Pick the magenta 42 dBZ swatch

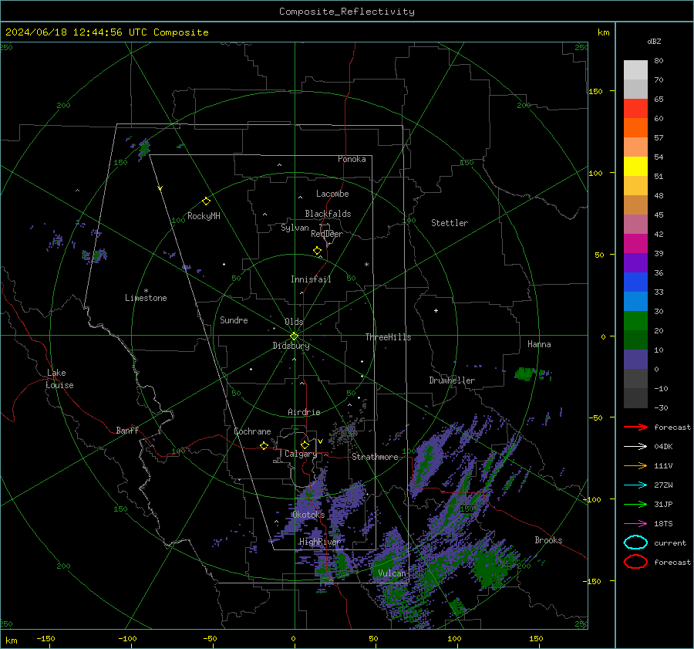(635, 244)
